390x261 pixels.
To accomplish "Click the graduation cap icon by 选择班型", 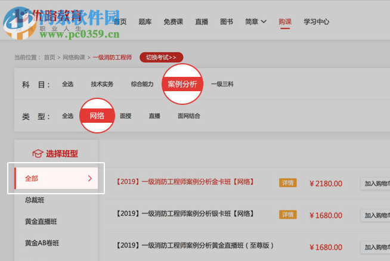I will (38, 154).
